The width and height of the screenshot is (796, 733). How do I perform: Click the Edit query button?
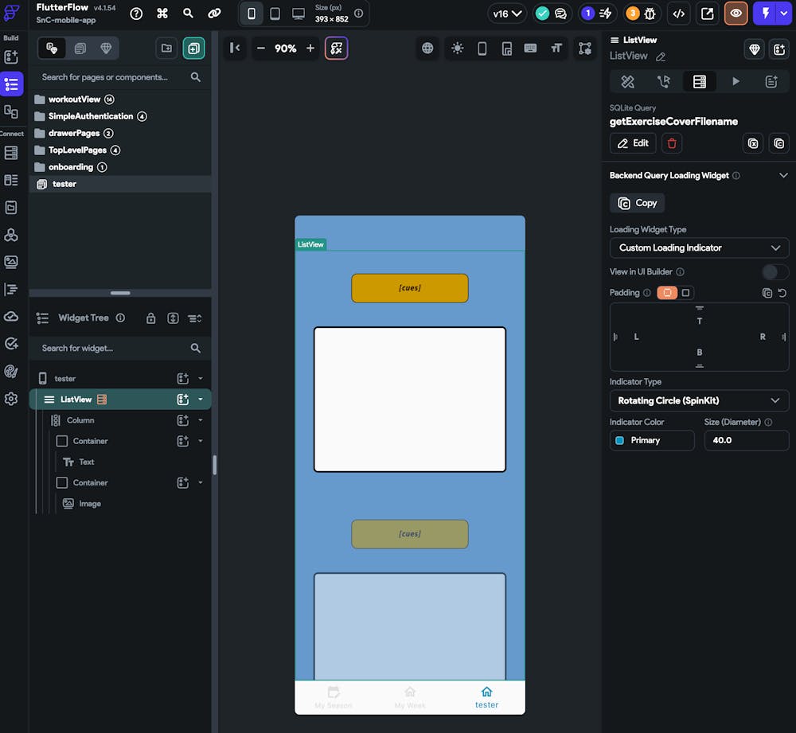(633, 143)
